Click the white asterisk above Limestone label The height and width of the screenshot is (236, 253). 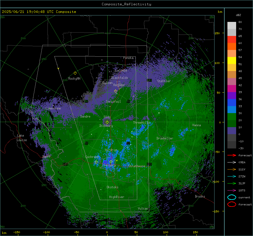pos(53,106)
